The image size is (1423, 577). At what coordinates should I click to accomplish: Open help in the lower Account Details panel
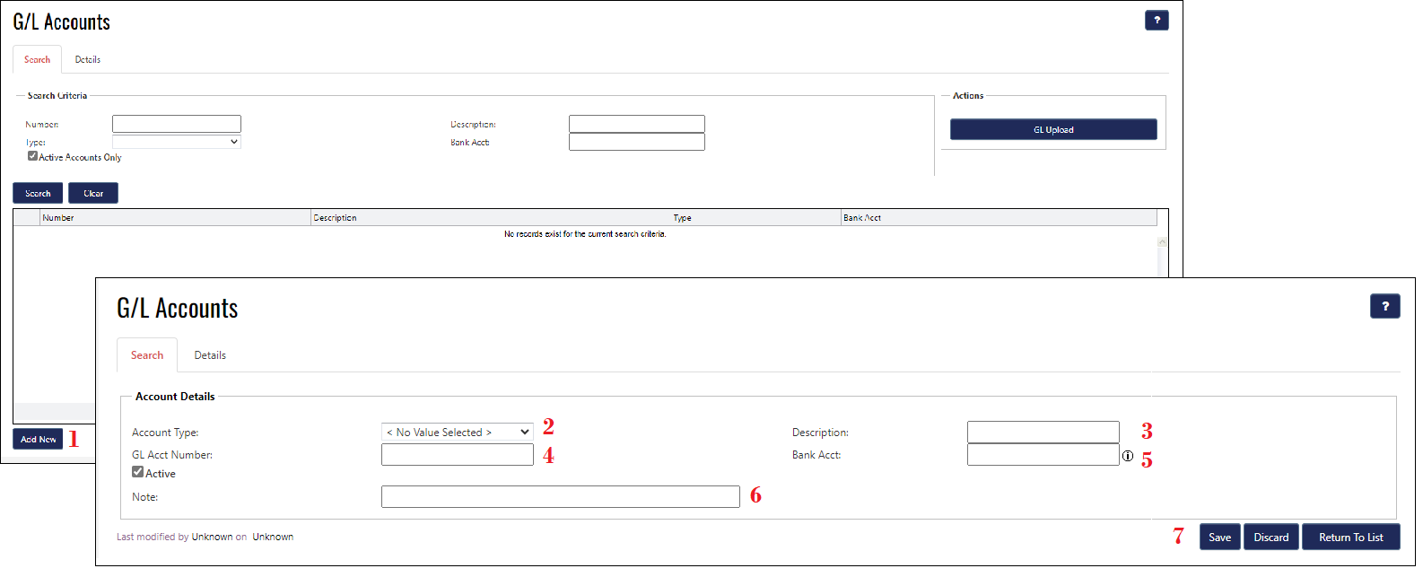(1384, 306)
